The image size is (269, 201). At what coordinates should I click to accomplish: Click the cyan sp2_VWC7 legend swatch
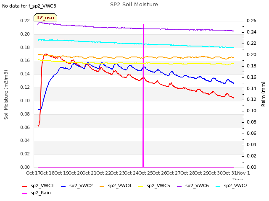click(x=218, y=186)
